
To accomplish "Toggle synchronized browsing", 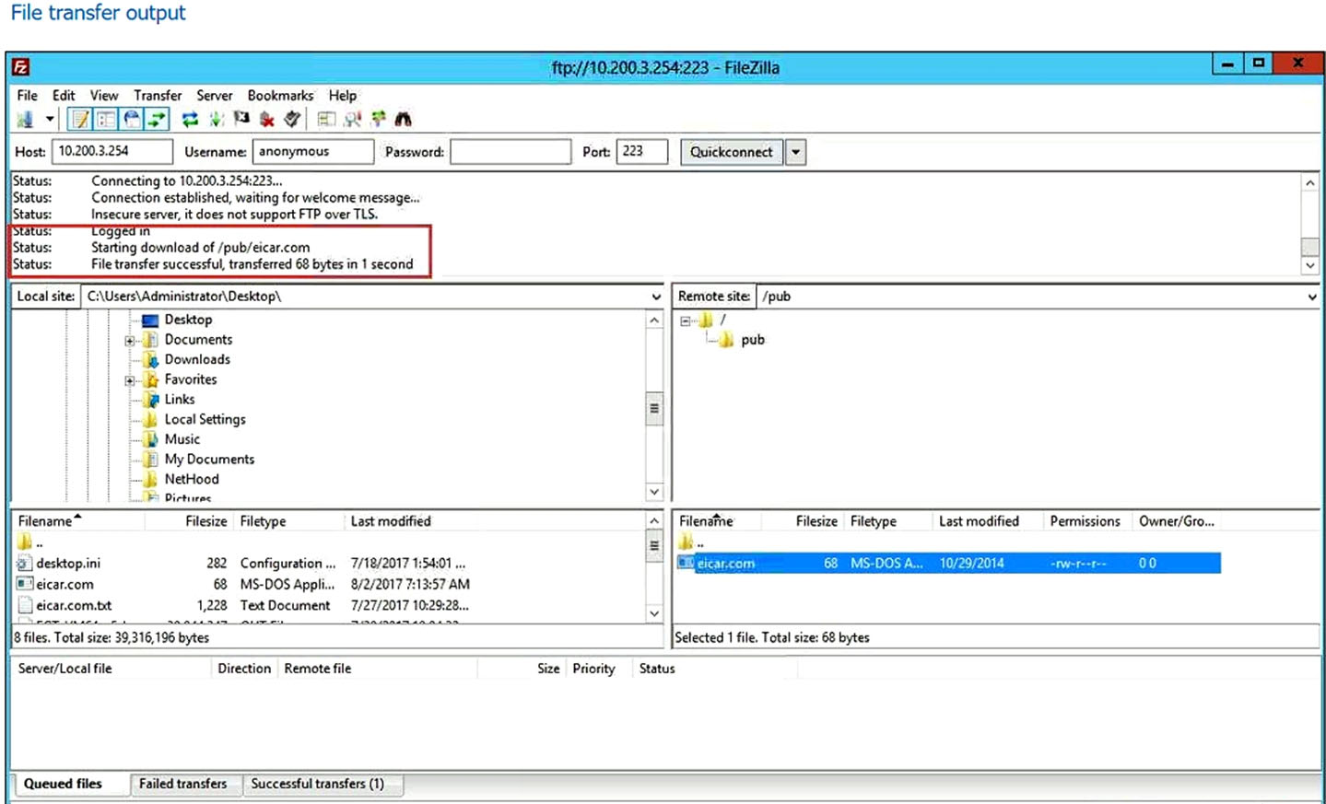I will (378, 119).
